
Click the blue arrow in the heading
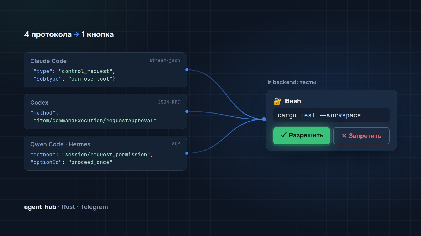[x=77, y=34]
